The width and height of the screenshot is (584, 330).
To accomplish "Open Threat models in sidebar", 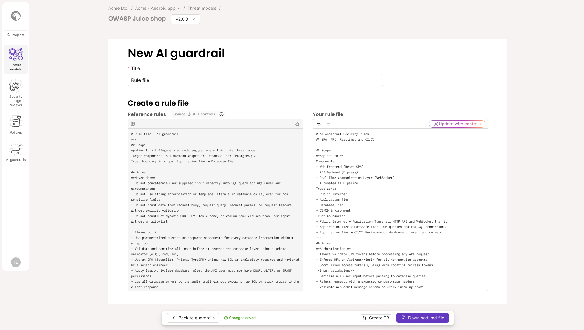I will tap(16, 59).
